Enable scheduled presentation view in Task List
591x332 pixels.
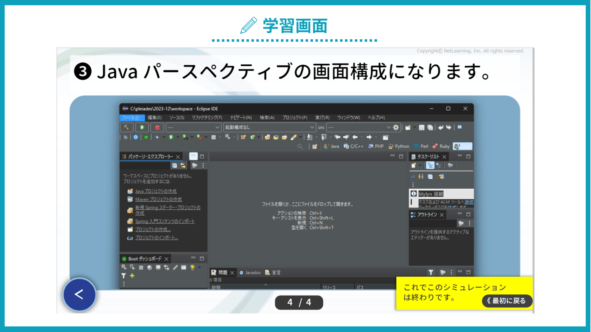pos(439,165)
